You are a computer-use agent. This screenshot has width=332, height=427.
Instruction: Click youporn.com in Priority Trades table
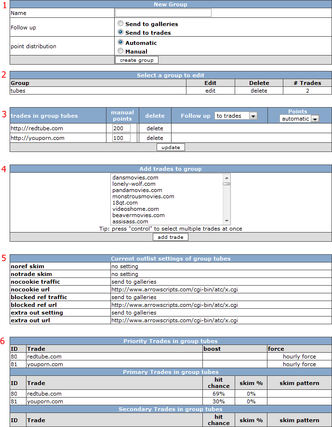(x=45, y=364)
